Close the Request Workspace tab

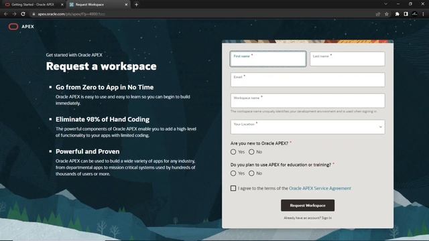126,5
